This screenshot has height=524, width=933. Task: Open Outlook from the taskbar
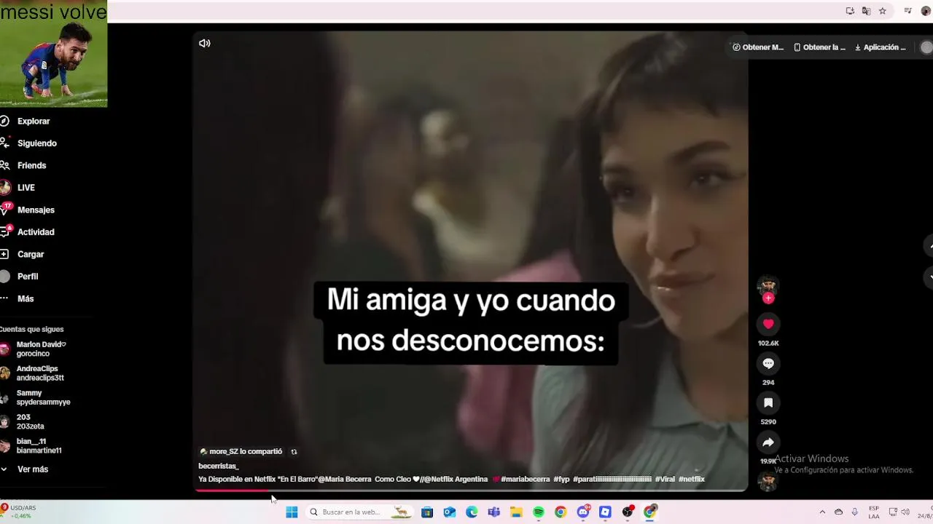coord(450,512)
